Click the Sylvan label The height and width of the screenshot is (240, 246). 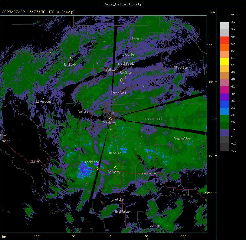[x=111, y=70]
